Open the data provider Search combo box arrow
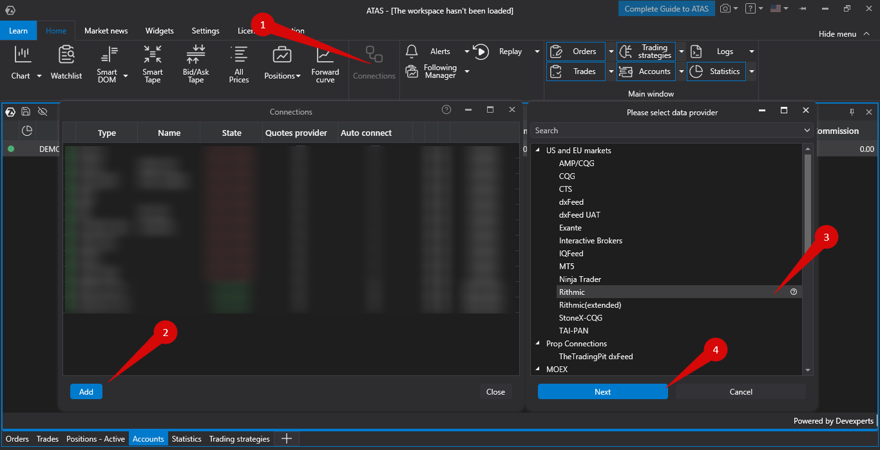 808,131
